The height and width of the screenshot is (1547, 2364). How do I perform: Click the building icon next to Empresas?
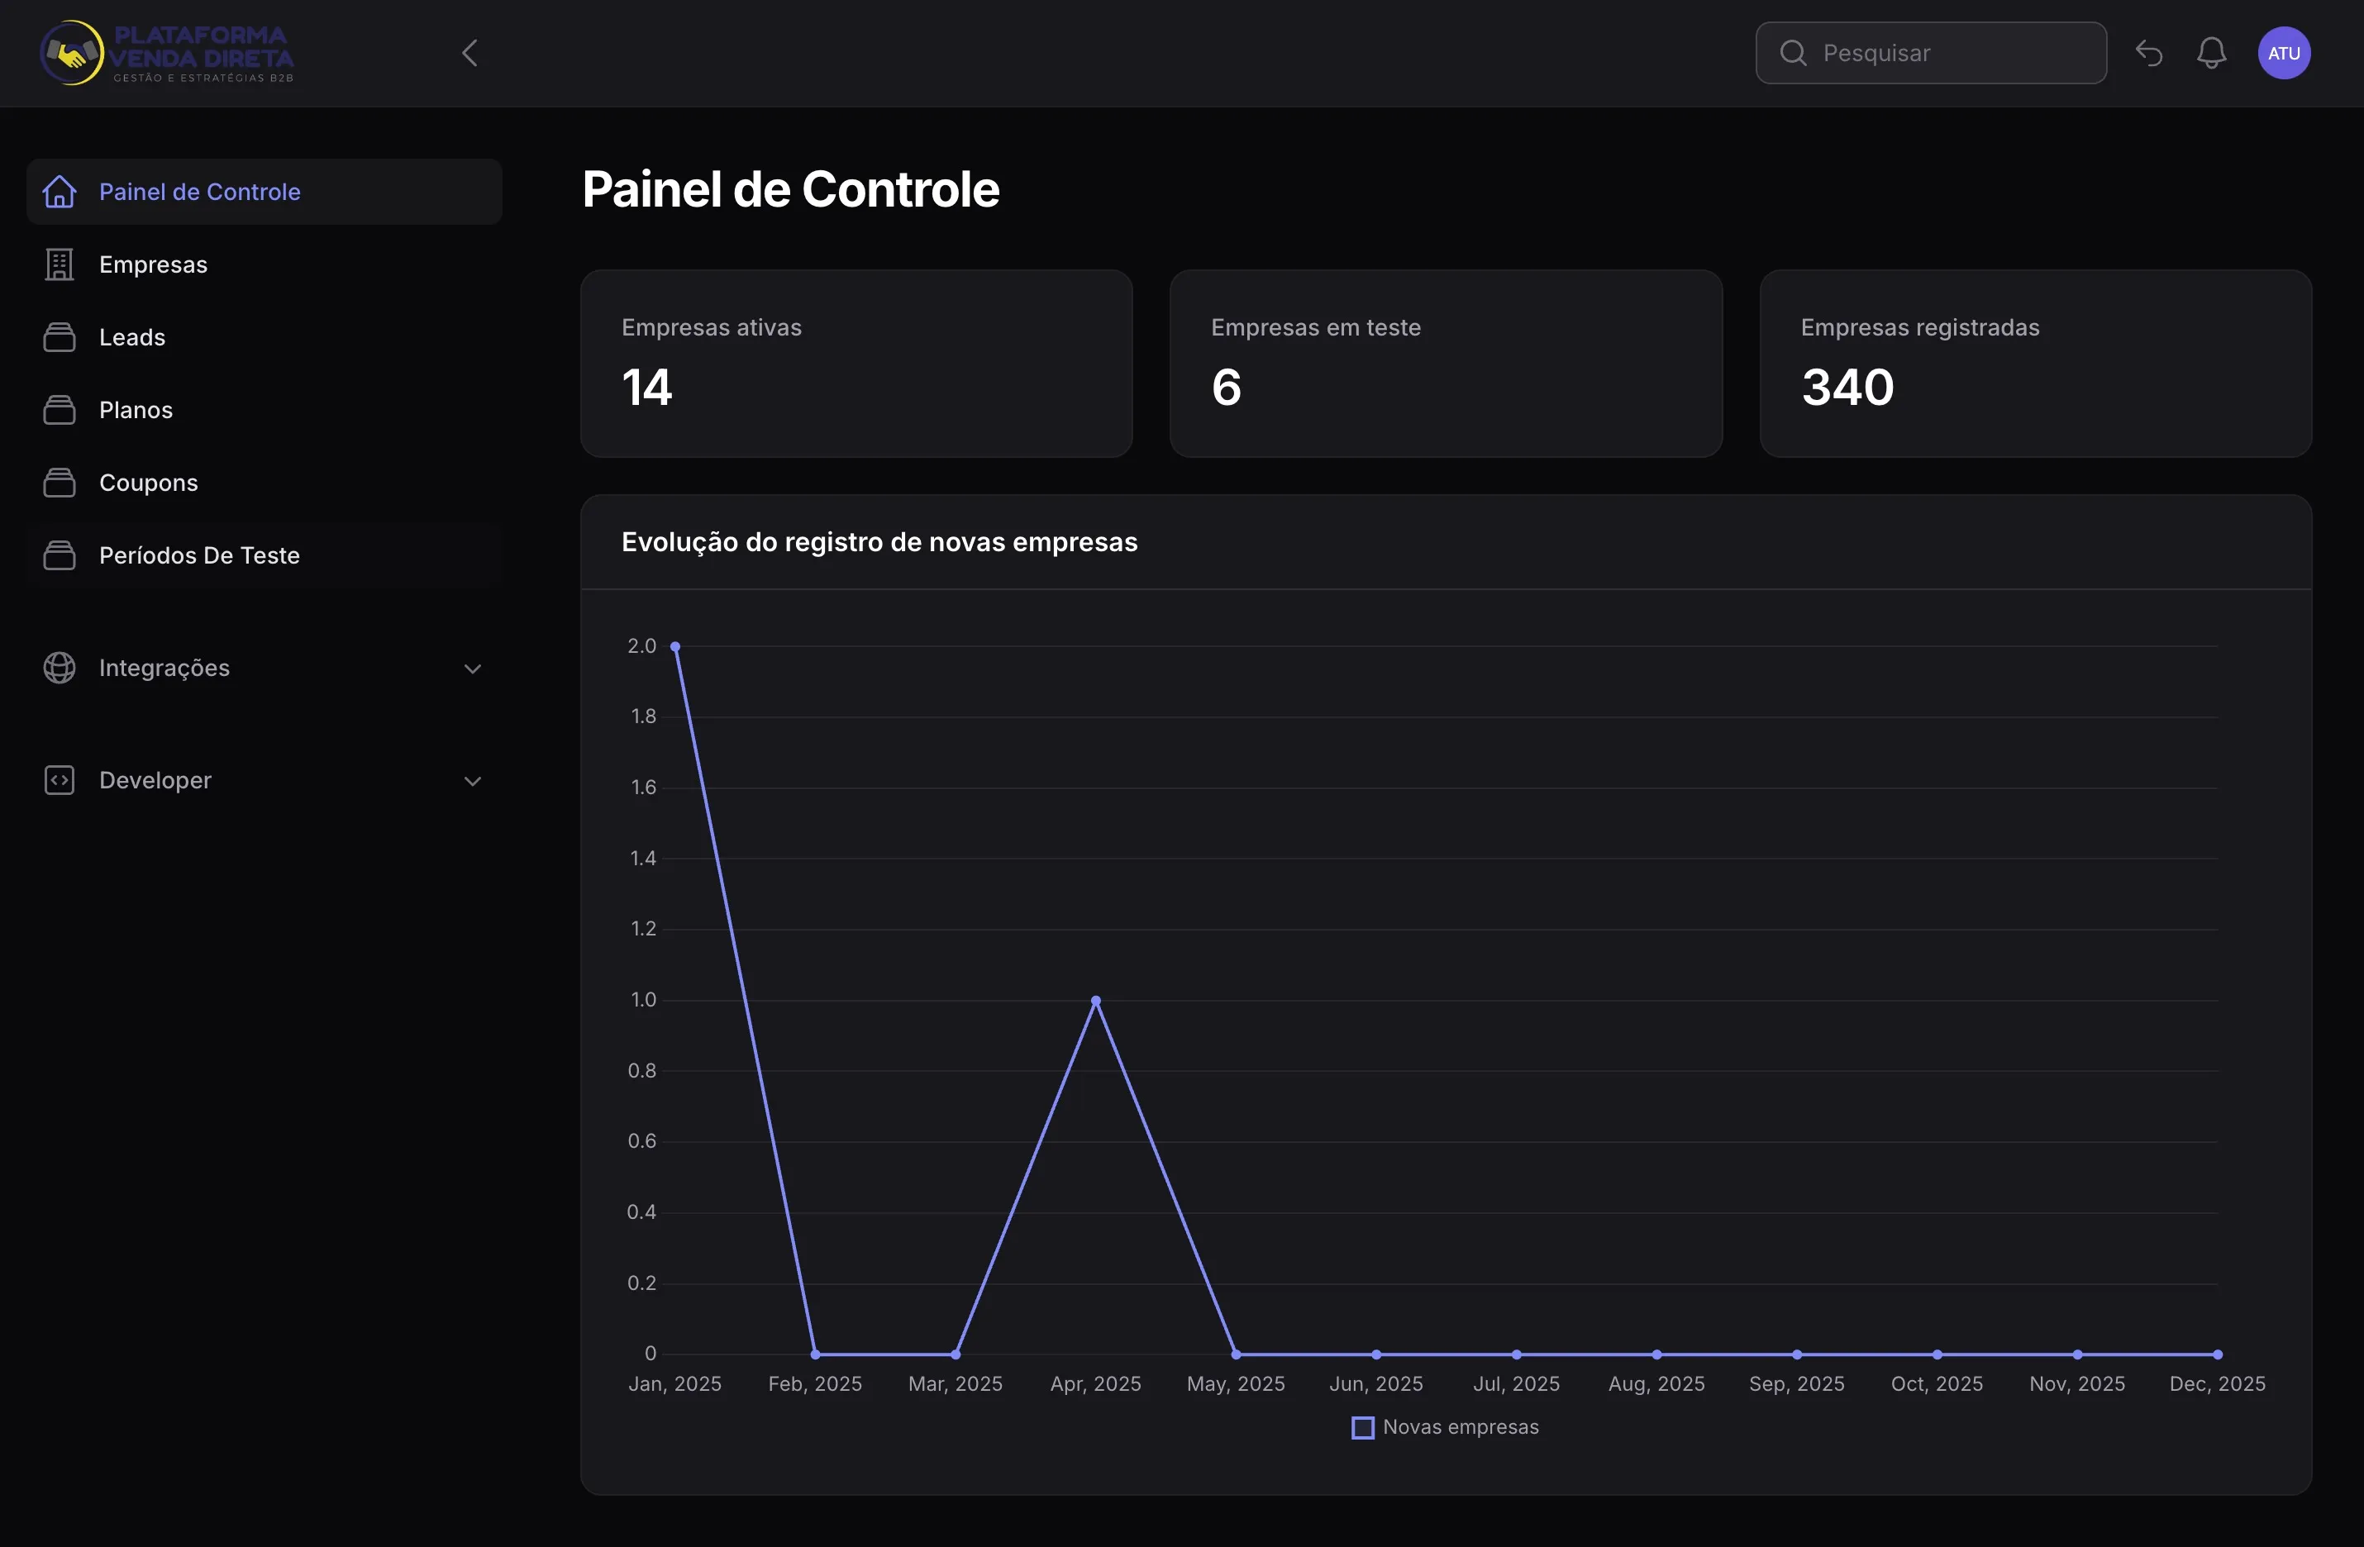click(60, 264)
